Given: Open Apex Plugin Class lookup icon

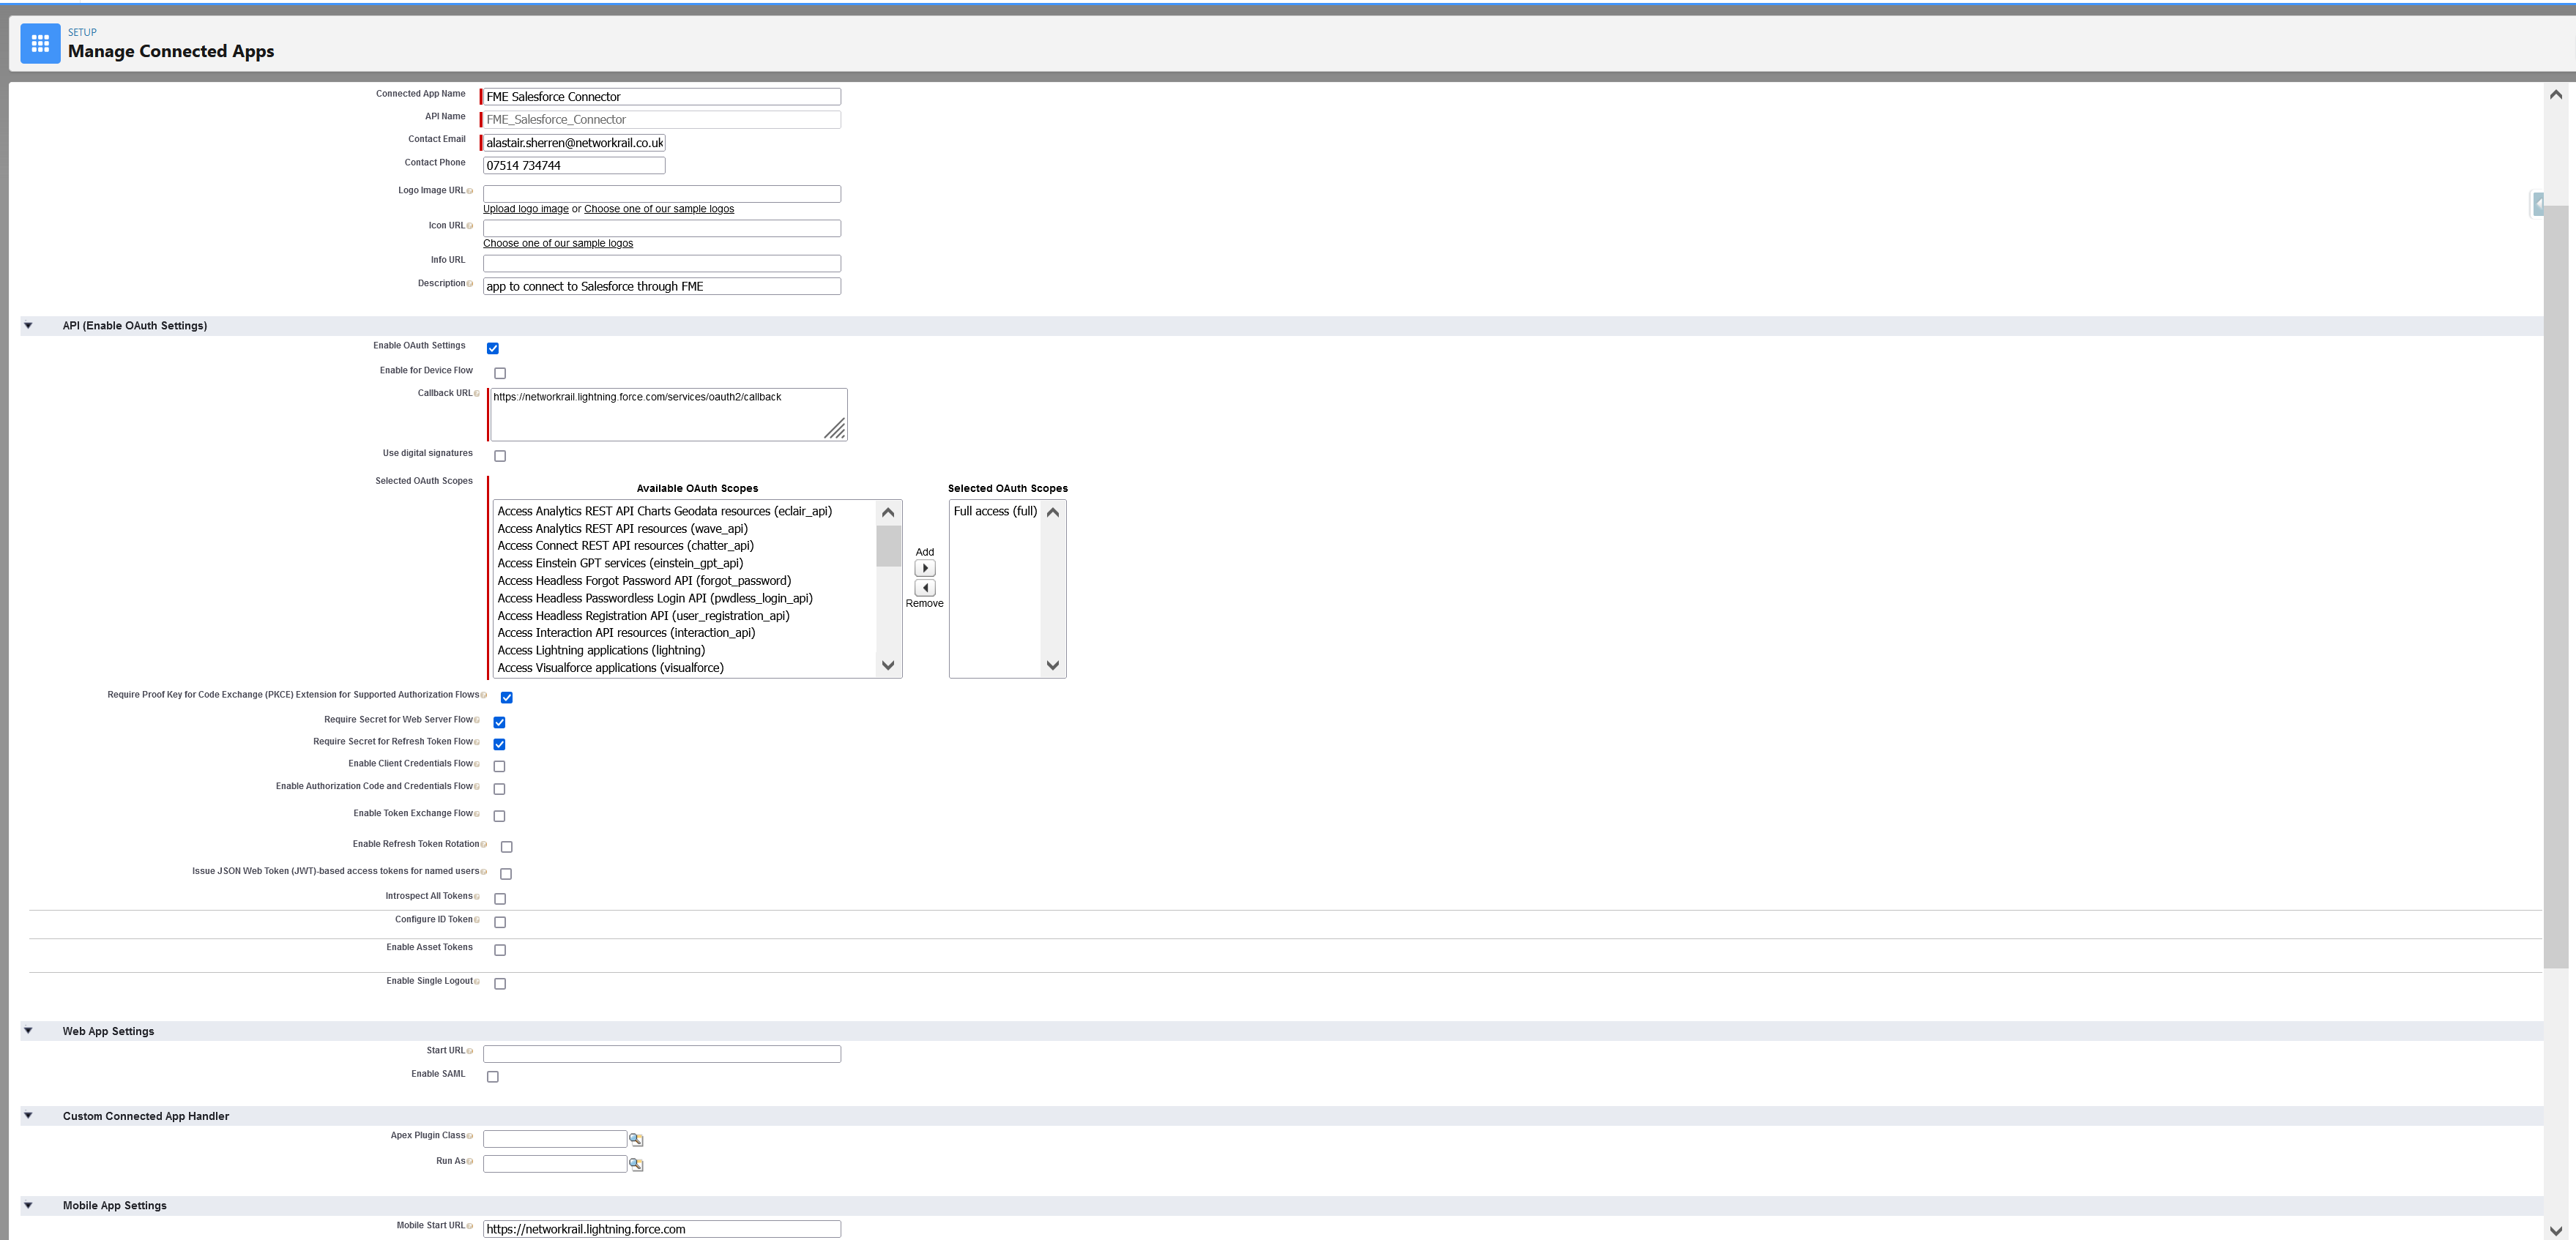Looking at the screenshot, I should pyautogui.click(x=636, y=1139).
